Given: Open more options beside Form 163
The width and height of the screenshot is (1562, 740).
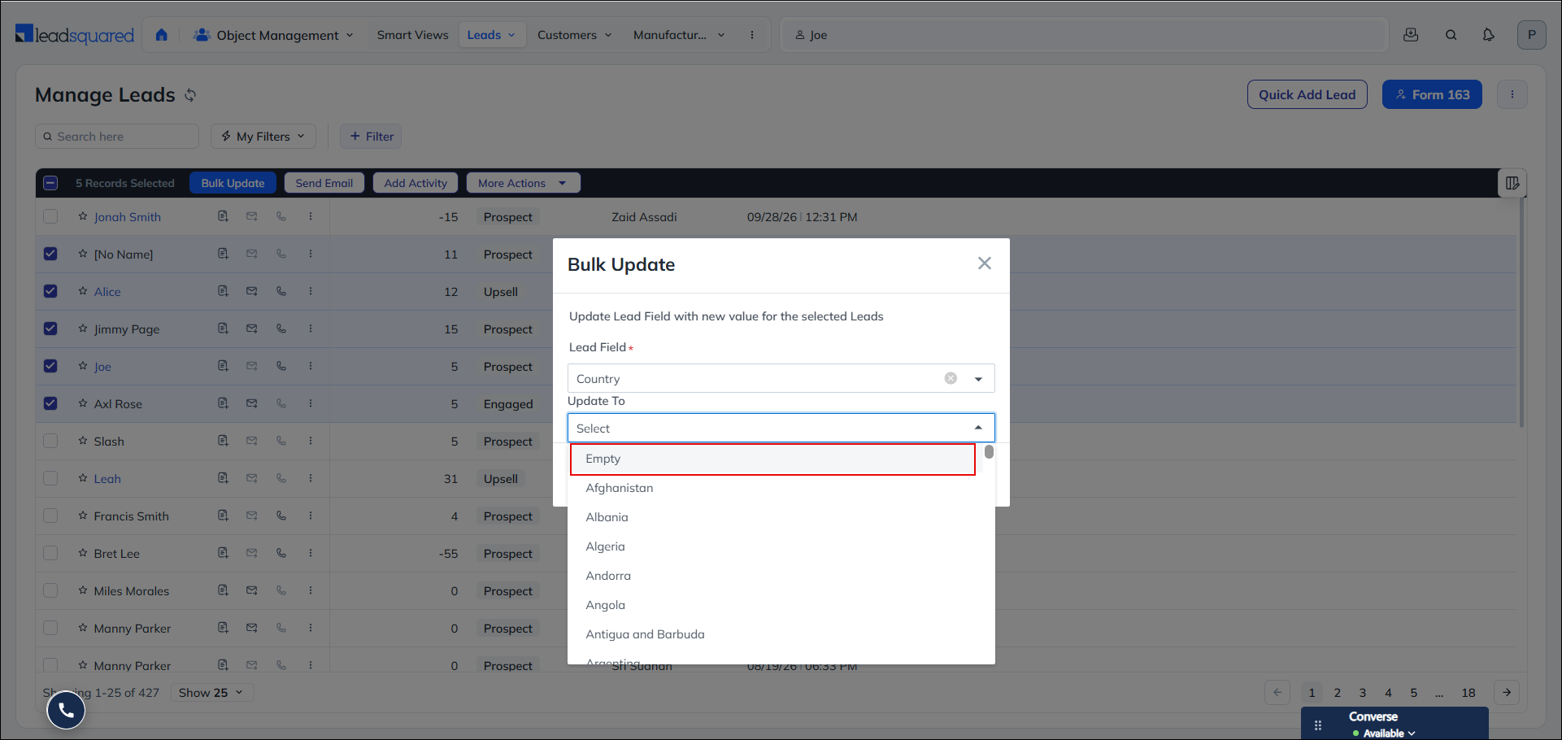Looking at the screenshot, I should (x=1512, y=94).
